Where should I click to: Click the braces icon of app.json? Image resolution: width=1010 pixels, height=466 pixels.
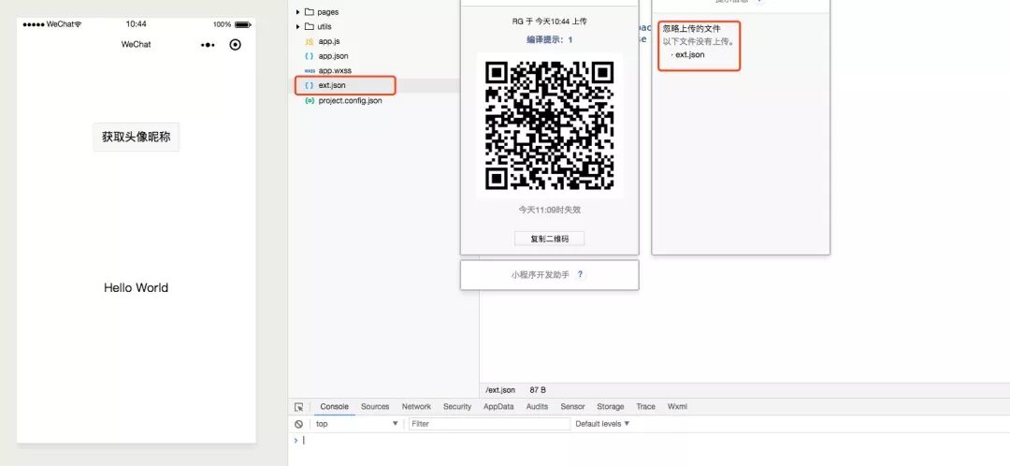tap(310, 56)
